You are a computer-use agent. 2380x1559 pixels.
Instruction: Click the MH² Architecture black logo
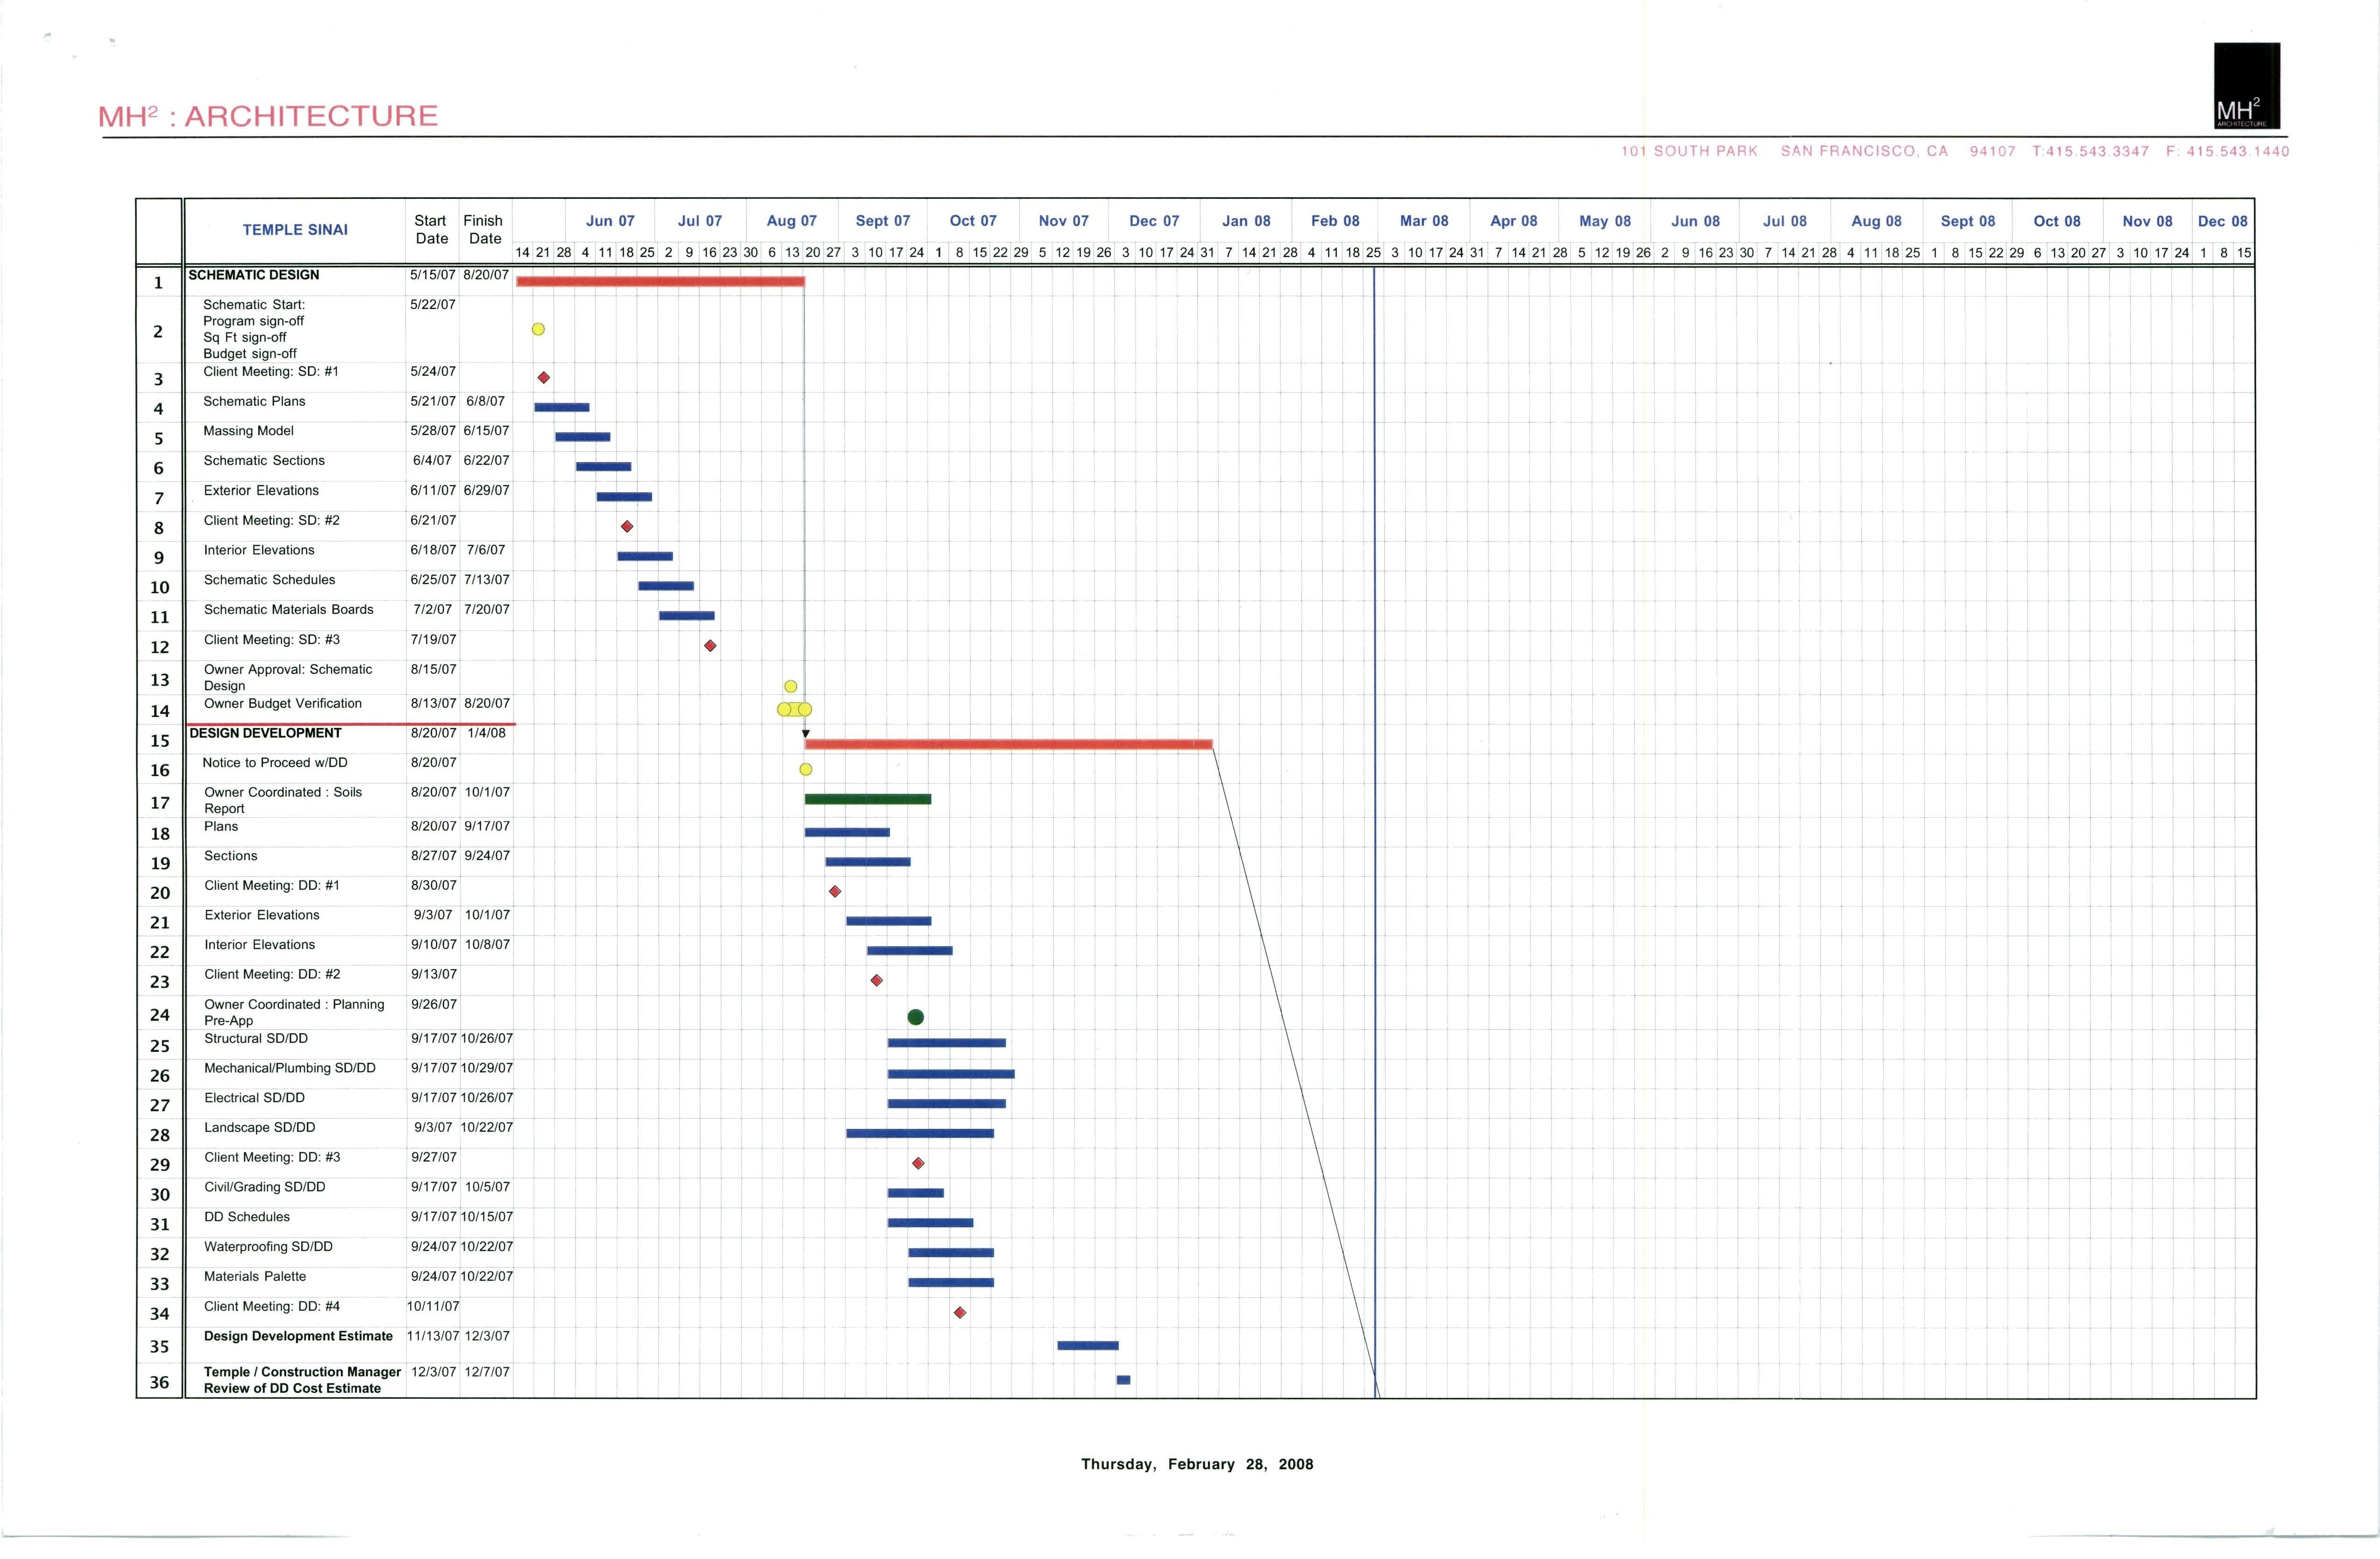tap(2247, 86)
